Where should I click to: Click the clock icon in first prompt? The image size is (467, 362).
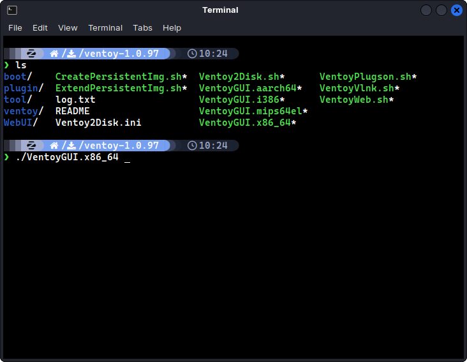pos(192,54)
